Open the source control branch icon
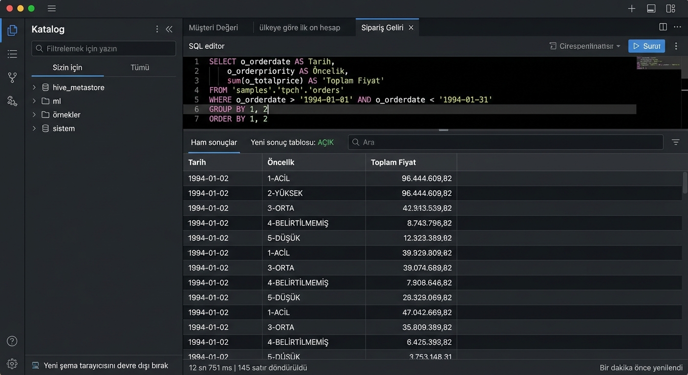The height and width of the screenshot is (375, 688). (x=12, y=78)
